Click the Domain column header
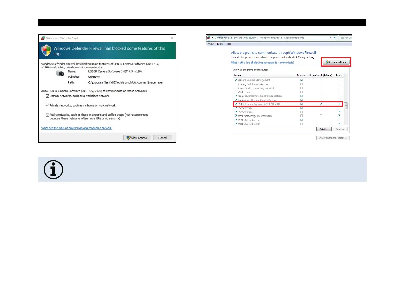Viewport: 405px width, 285px height. pos(301,75)
